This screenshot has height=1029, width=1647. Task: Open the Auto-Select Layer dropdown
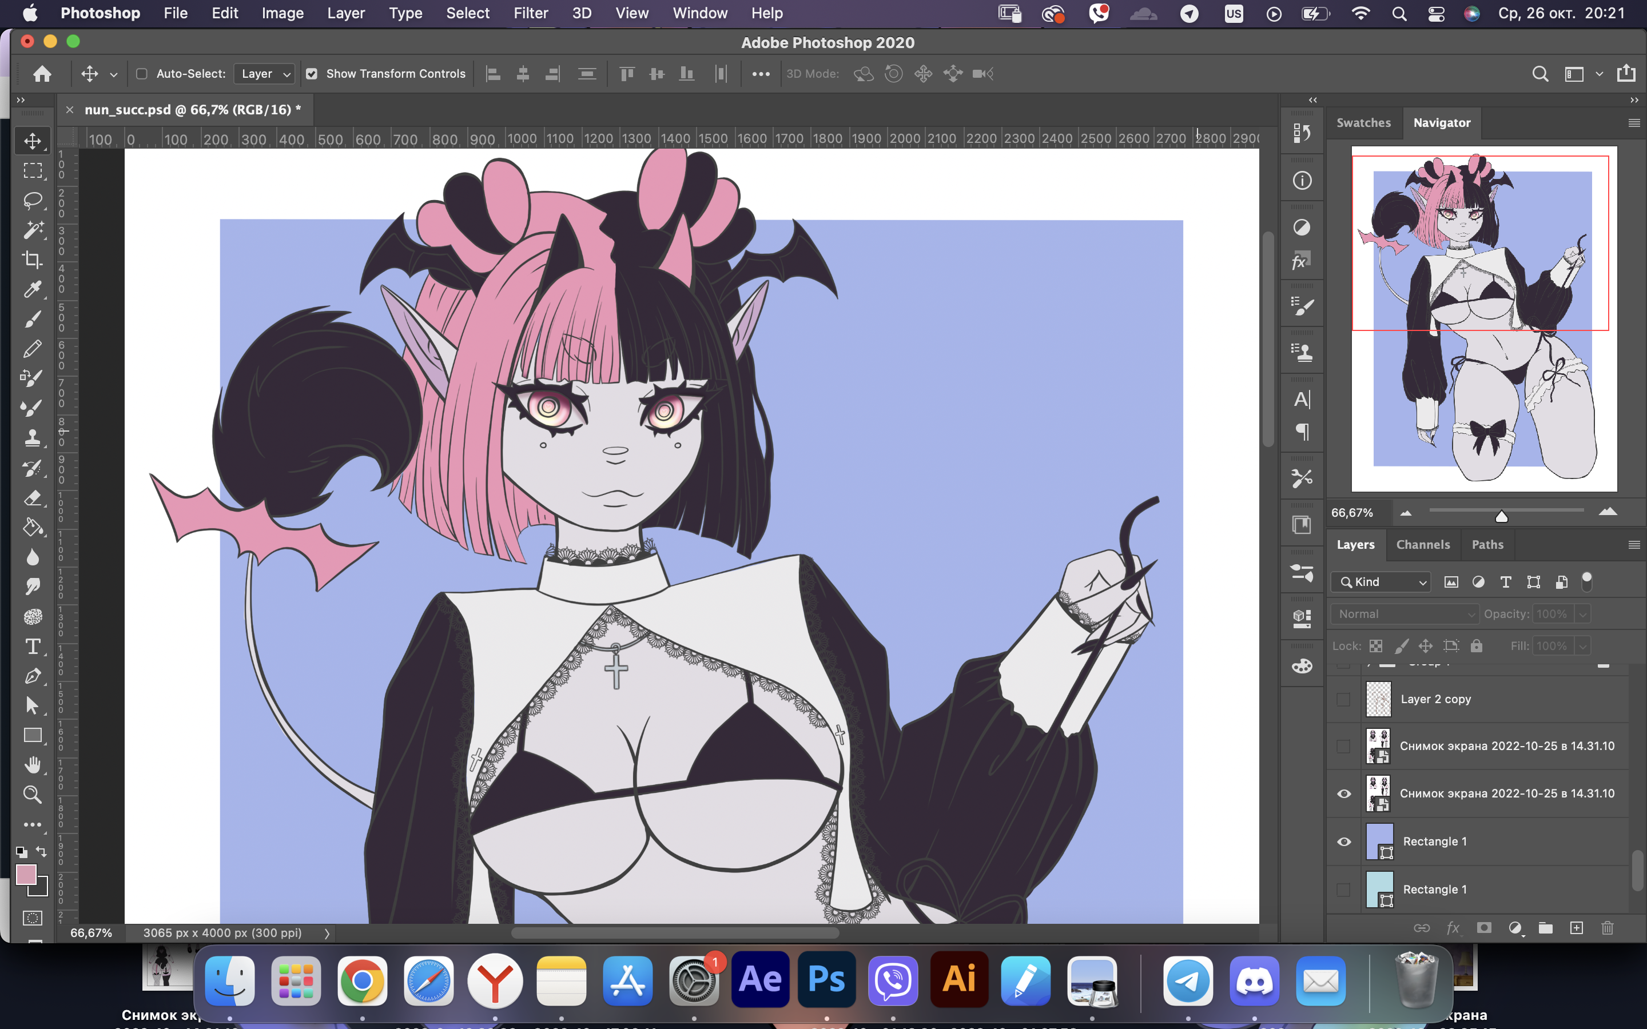264,74
